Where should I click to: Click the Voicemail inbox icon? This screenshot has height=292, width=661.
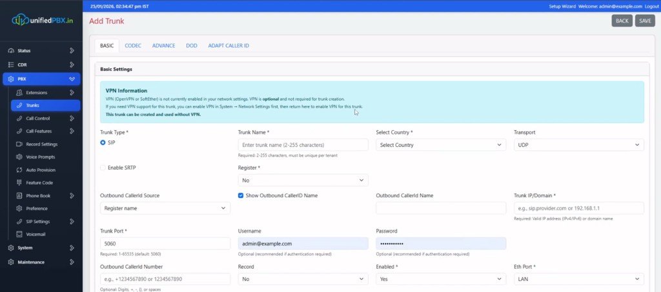(19, 235)
